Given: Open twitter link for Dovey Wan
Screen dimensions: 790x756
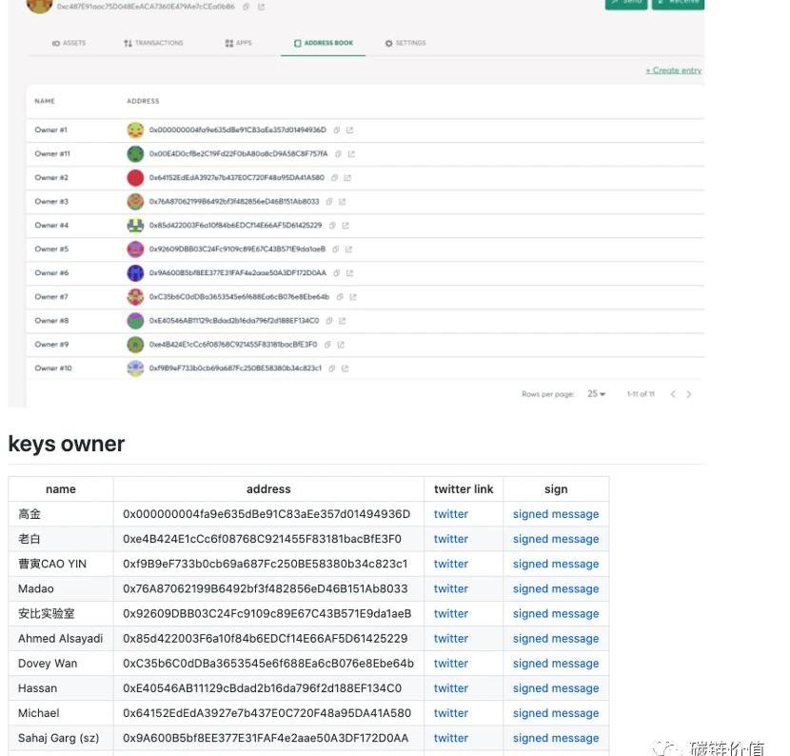Looking at the screenshot, I should 451,664.
